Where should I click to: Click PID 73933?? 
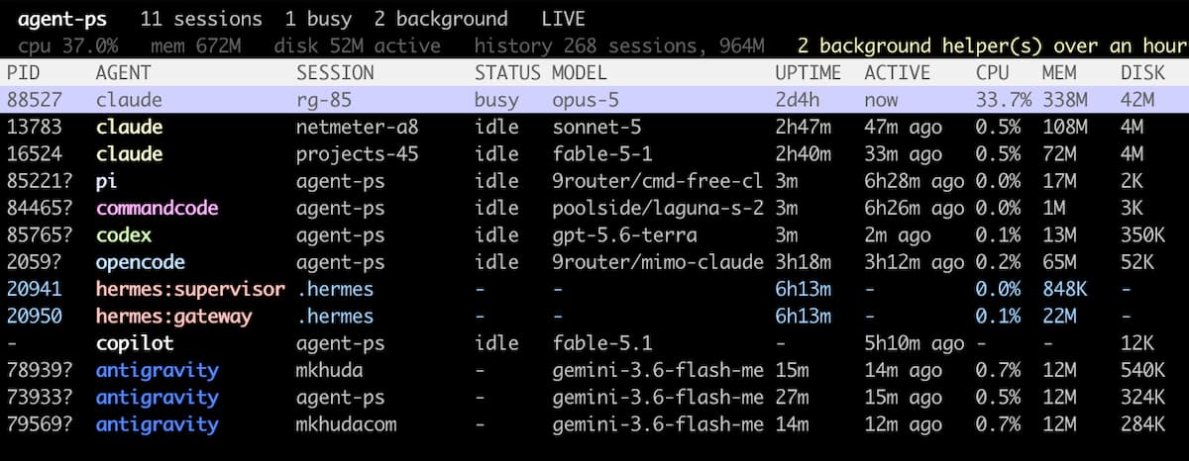(x=40, y=397)
